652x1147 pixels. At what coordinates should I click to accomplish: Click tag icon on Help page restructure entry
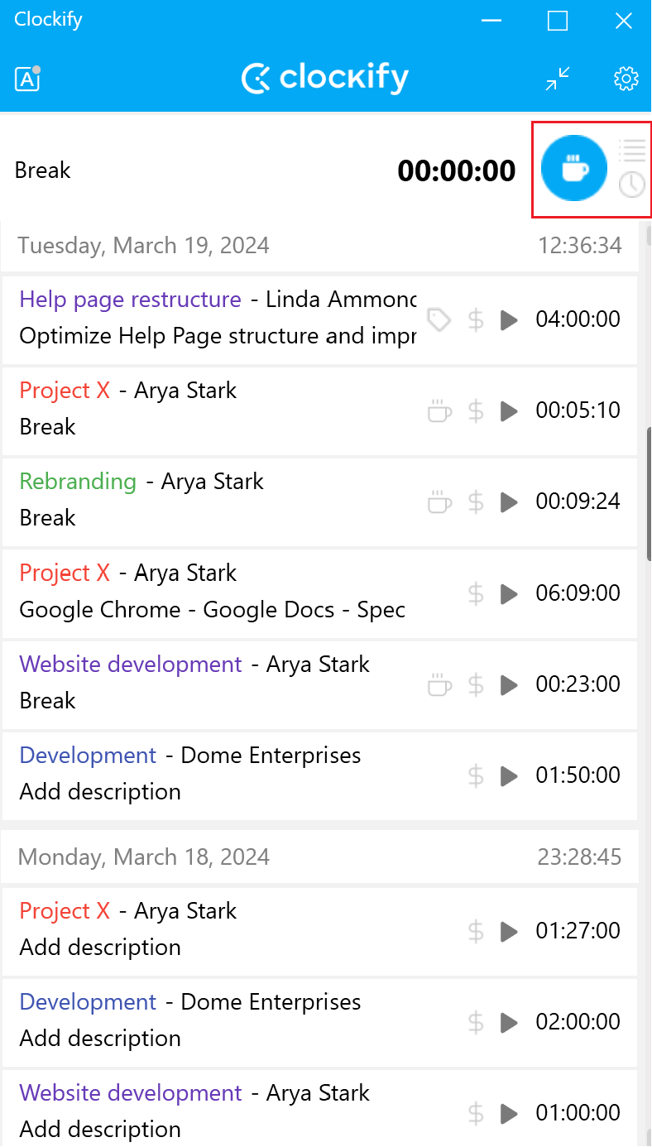(x=439, y=319)
